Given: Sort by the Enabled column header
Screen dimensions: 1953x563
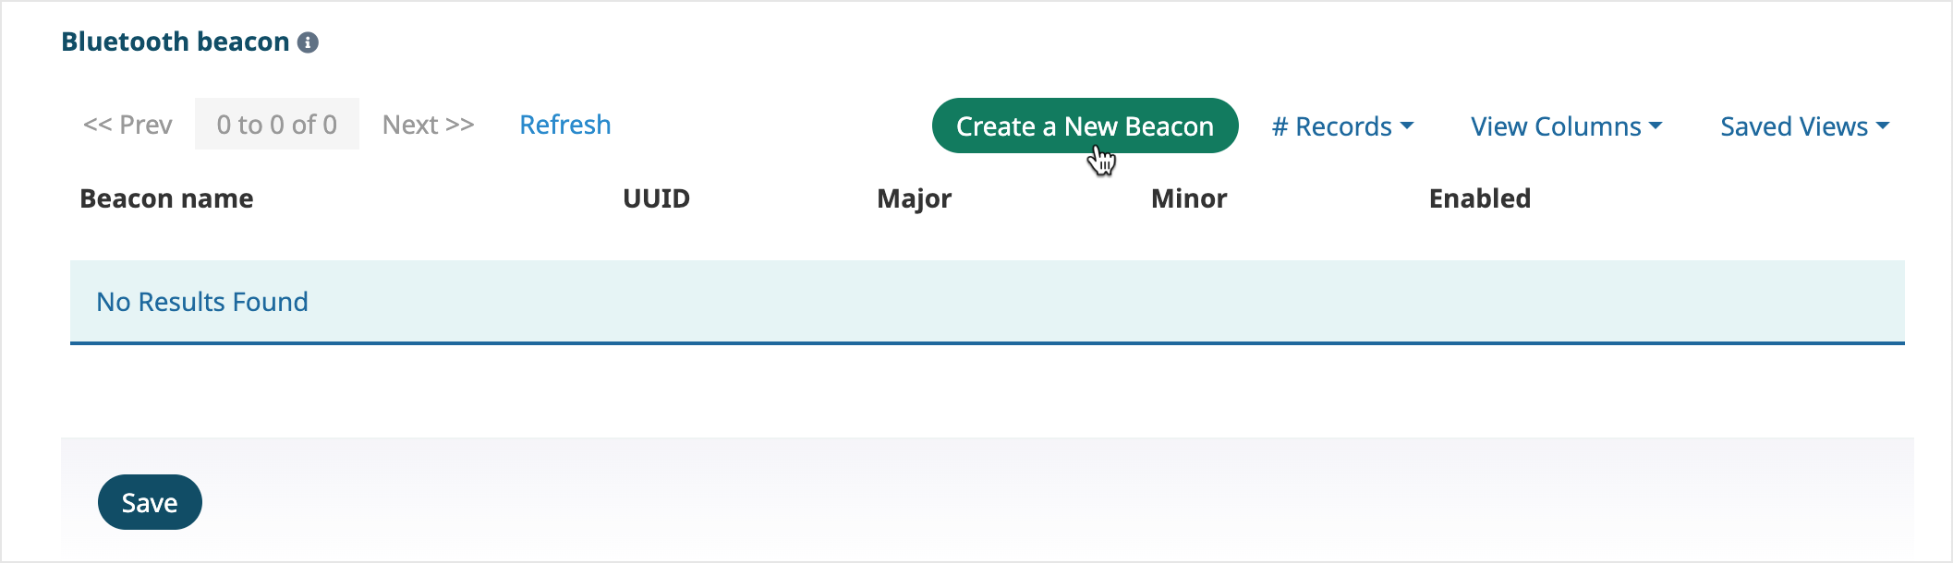Looking at the screenshot, I should [x=1480, y=198].
